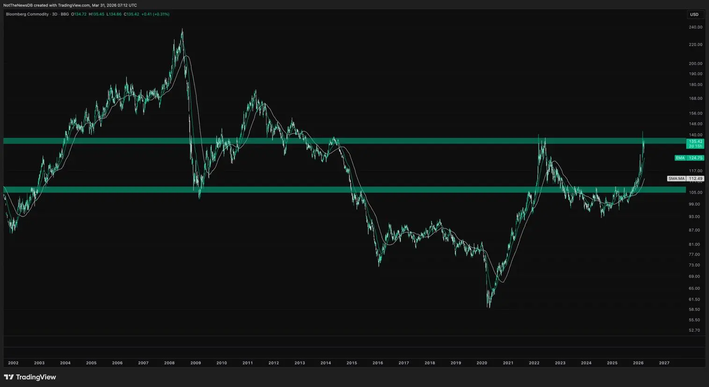The width and height of the screenshot is (709, 387).
Task: Click the 200.00 price axis label
Action: tap(695, 64)
